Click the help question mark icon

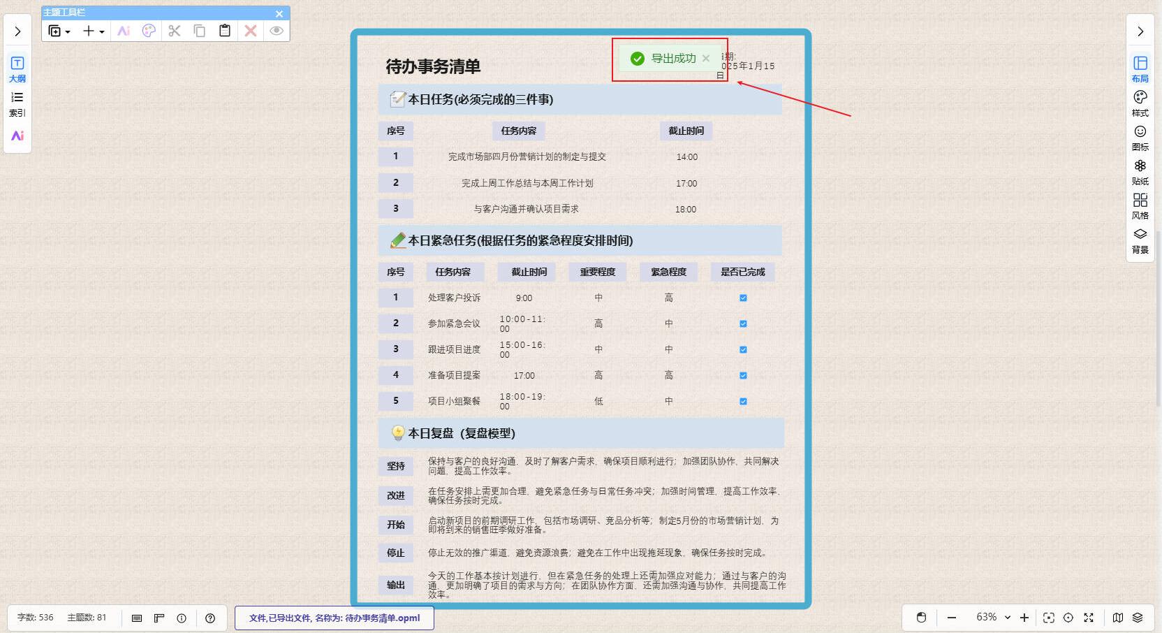tap(210, 618)
